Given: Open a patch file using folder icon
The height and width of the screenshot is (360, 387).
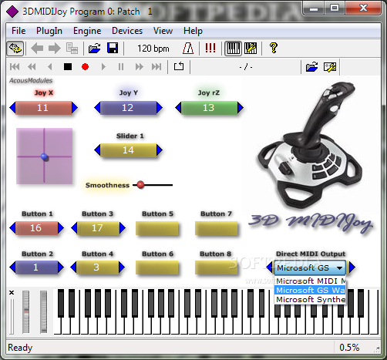Looking at the screenshot, I should coord(95,49).
